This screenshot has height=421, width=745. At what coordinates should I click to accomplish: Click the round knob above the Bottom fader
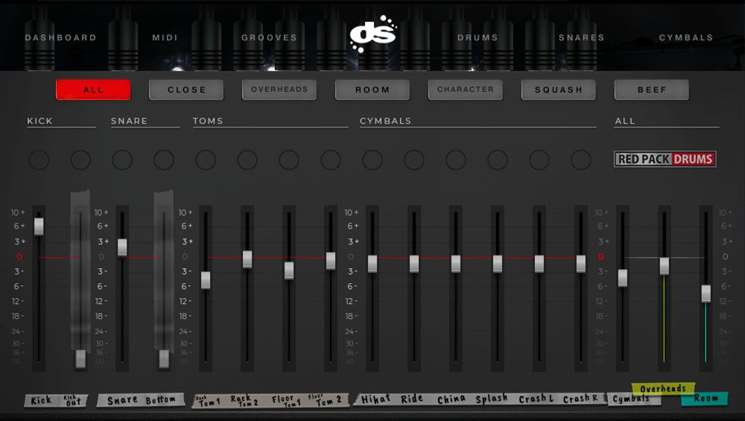click(x=164, y=159)
